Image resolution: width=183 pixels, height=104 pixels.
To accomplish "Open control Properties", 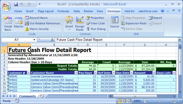I will [95, 18].
